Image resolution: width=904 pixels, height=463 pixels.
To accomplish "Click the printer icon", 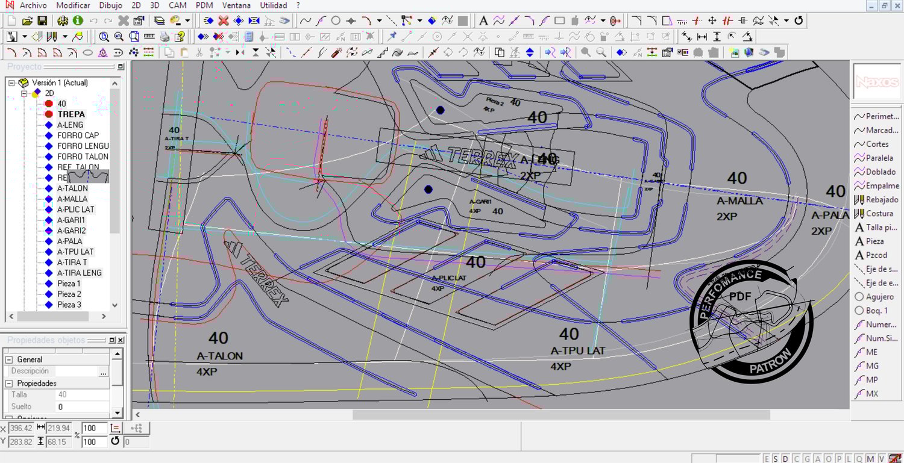I will pyautogui.click(x=165, y=37).
